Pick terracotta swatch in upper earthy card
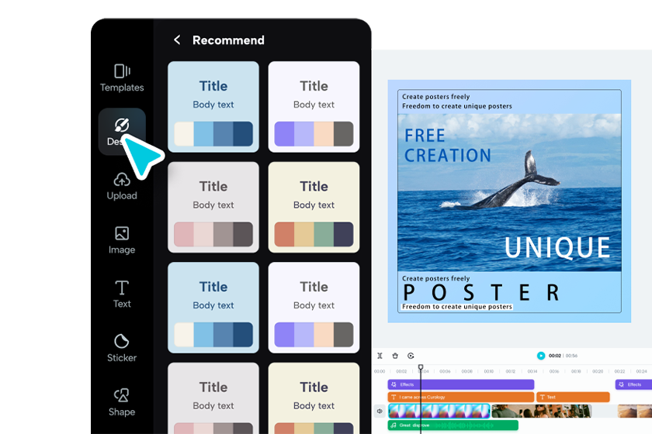Viewport: 652px width, 434px height. point(284,234)
